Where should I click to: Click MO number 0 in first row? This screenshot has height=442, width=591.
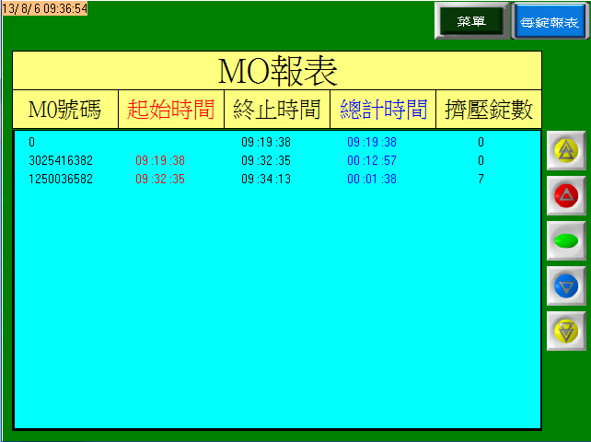click(x=31, y=142)
